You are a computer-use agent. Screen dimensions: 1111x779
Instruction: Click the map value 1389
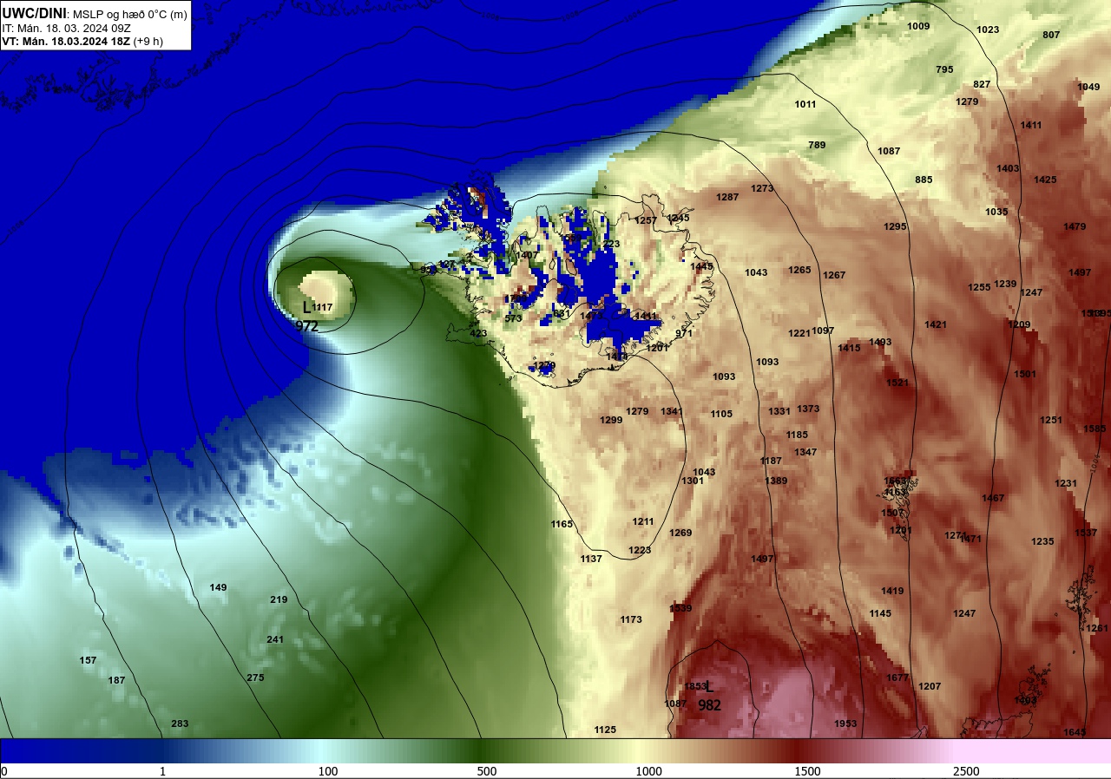[776, 481]
